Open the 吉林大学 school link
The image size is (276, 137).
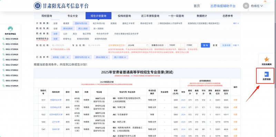pyautogui.click(x=56, y=129)
